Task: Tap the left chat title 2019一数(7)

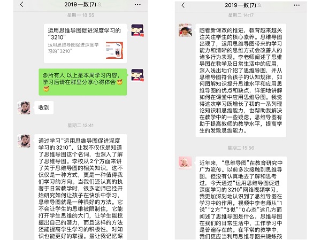Action: coord(80,4)
